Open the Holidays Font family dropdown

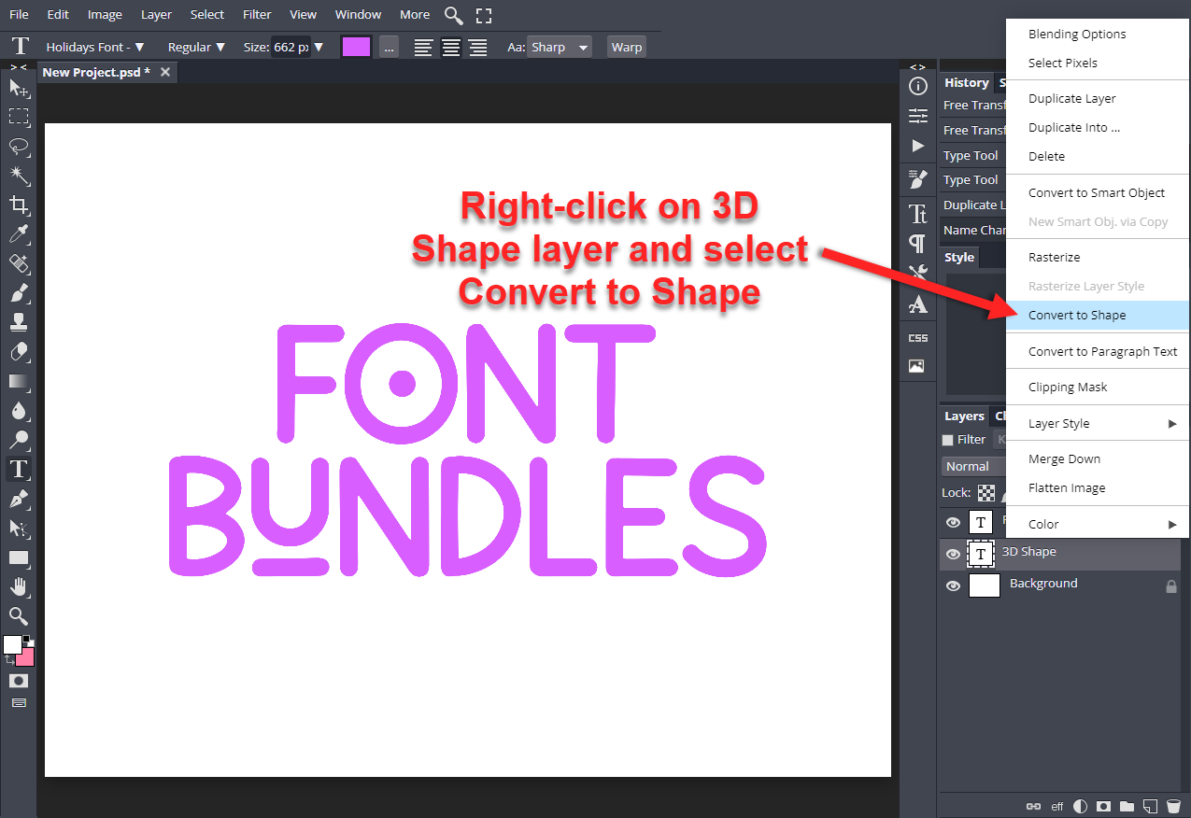95,47
